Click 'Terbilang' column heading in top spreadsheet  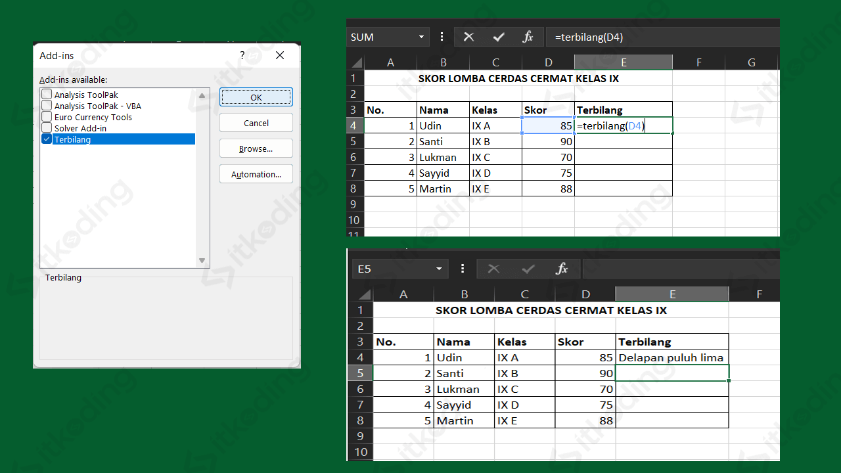[624, 110]
